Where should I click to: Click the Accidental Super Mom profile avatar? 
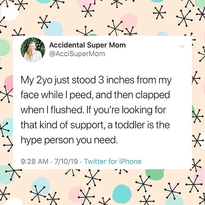point(33,50)
